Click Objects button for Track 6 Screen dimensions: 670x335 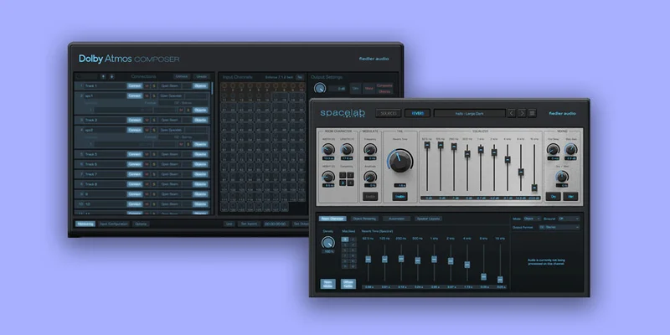tap(200, 164)
